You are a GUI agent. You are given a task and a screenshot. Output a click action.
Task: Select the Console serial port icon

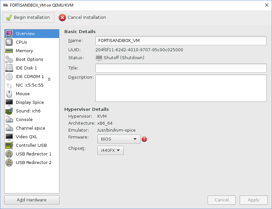coord(9,119)
